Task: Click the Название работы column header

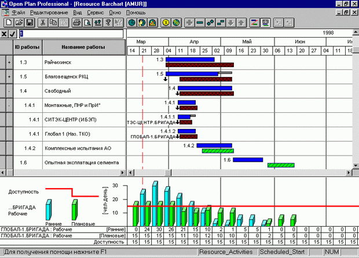Action: point(84,46)
